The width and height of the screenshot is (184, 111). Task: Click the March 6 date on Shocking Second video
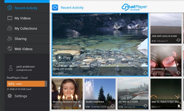[x=56, y=107]
